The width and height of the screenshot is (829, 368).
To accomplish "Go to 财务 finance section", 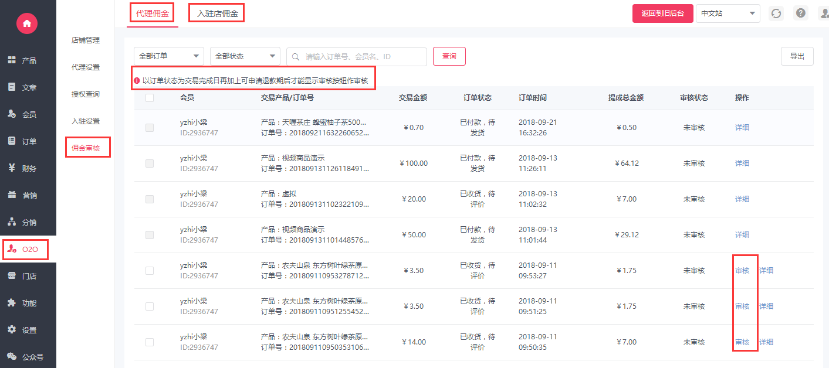I will click(x=22, y=168).
